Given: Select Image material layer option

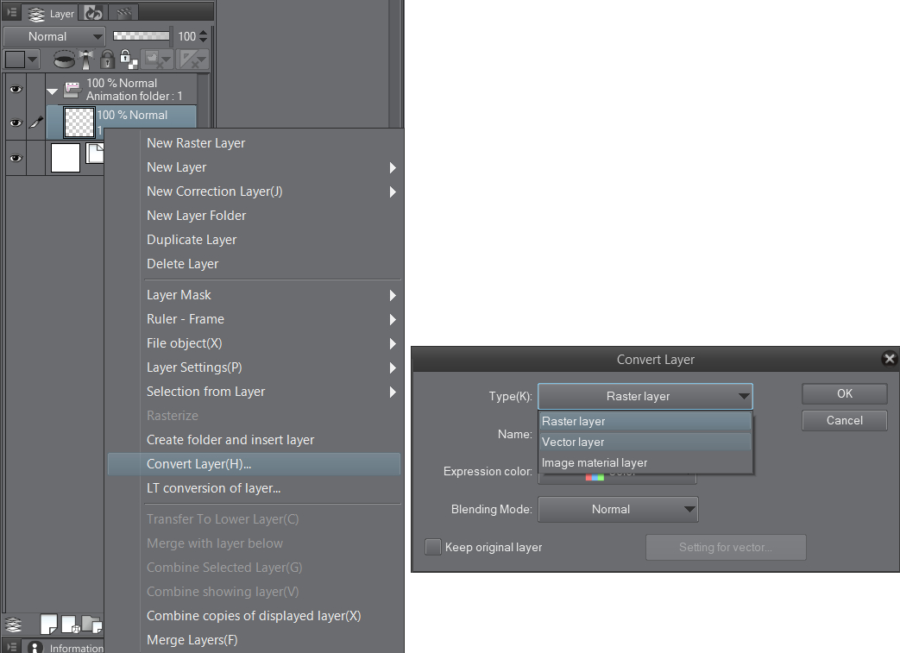Looking at the screenshot, I should pos(645,462).
